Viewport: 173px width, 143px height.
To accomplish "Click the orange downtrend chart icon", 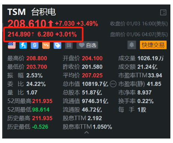I will click(x=46, y=45).
